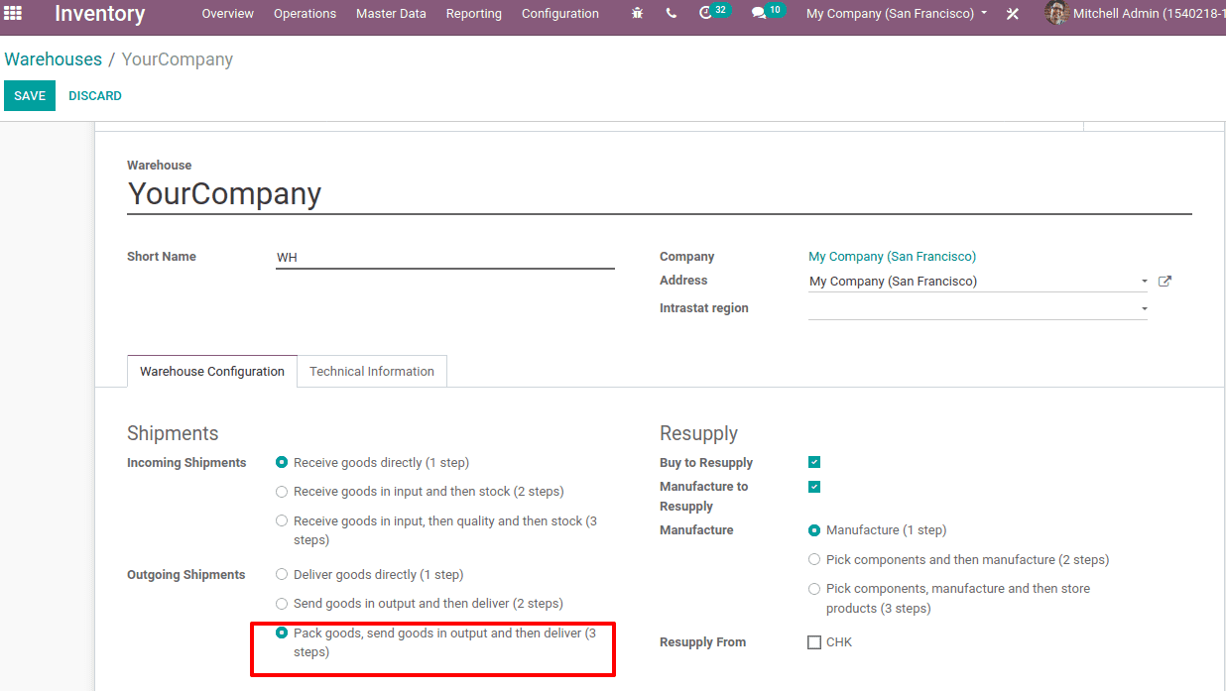Click the debug bug icon
Viewport: 1226px width, 691px height.
(x=637, y=14)
